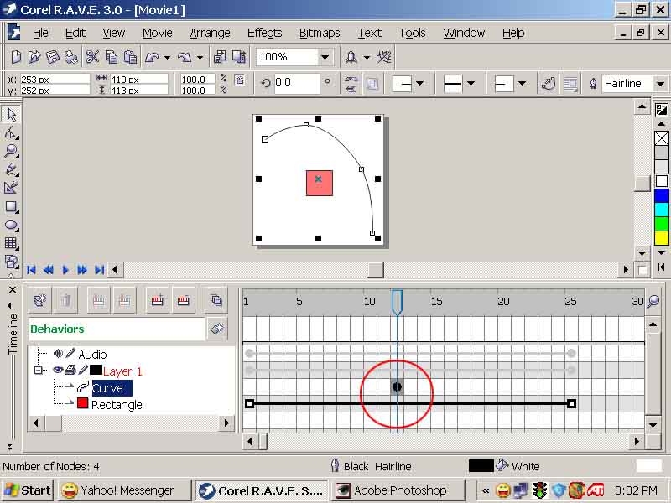
Task: Select the Pick tool
Action: click(x=11, y=115)
